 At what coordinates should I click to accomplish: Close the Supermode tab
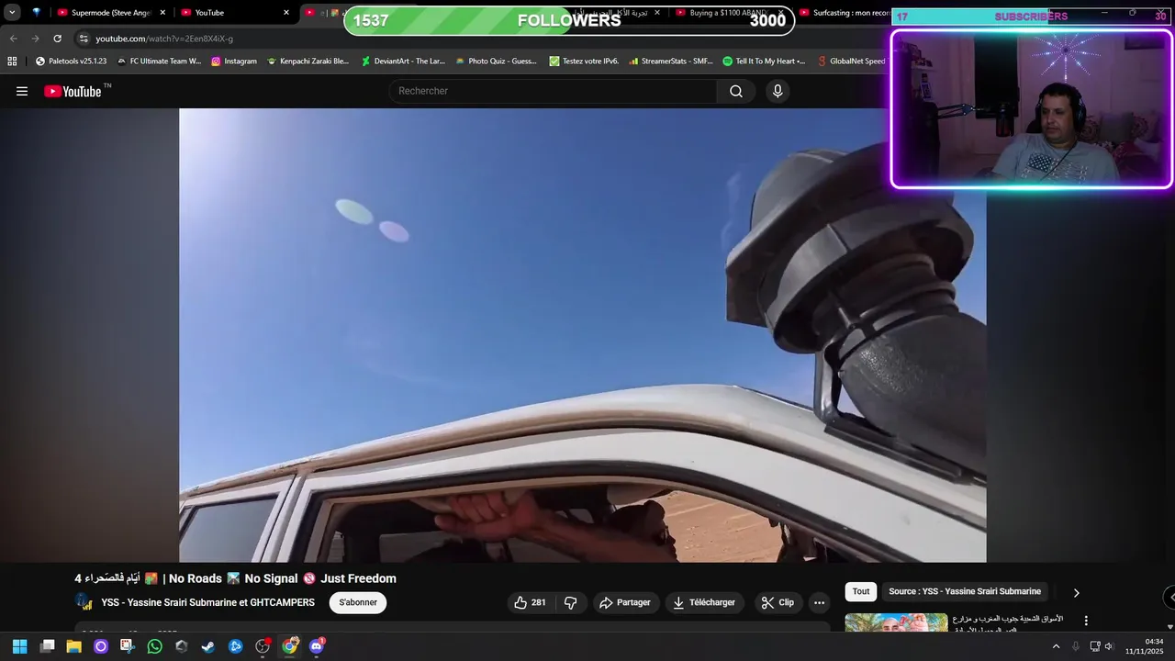click(x=162, y=13)
